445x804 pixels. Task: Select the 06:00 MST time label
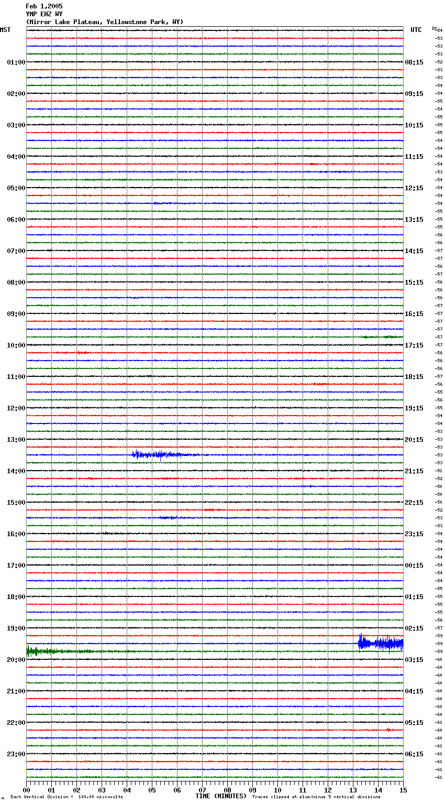(x=16, y=220)
